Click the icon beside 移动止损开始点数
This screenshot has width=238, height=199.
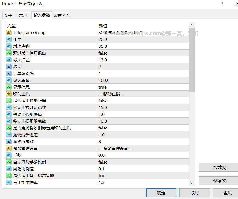click(9, 107)
